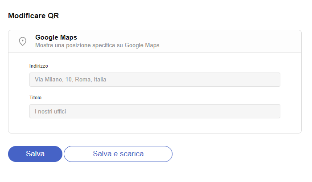Focus the Titolo input field
This screenshot has width=312, height=182.
[155, 111]
